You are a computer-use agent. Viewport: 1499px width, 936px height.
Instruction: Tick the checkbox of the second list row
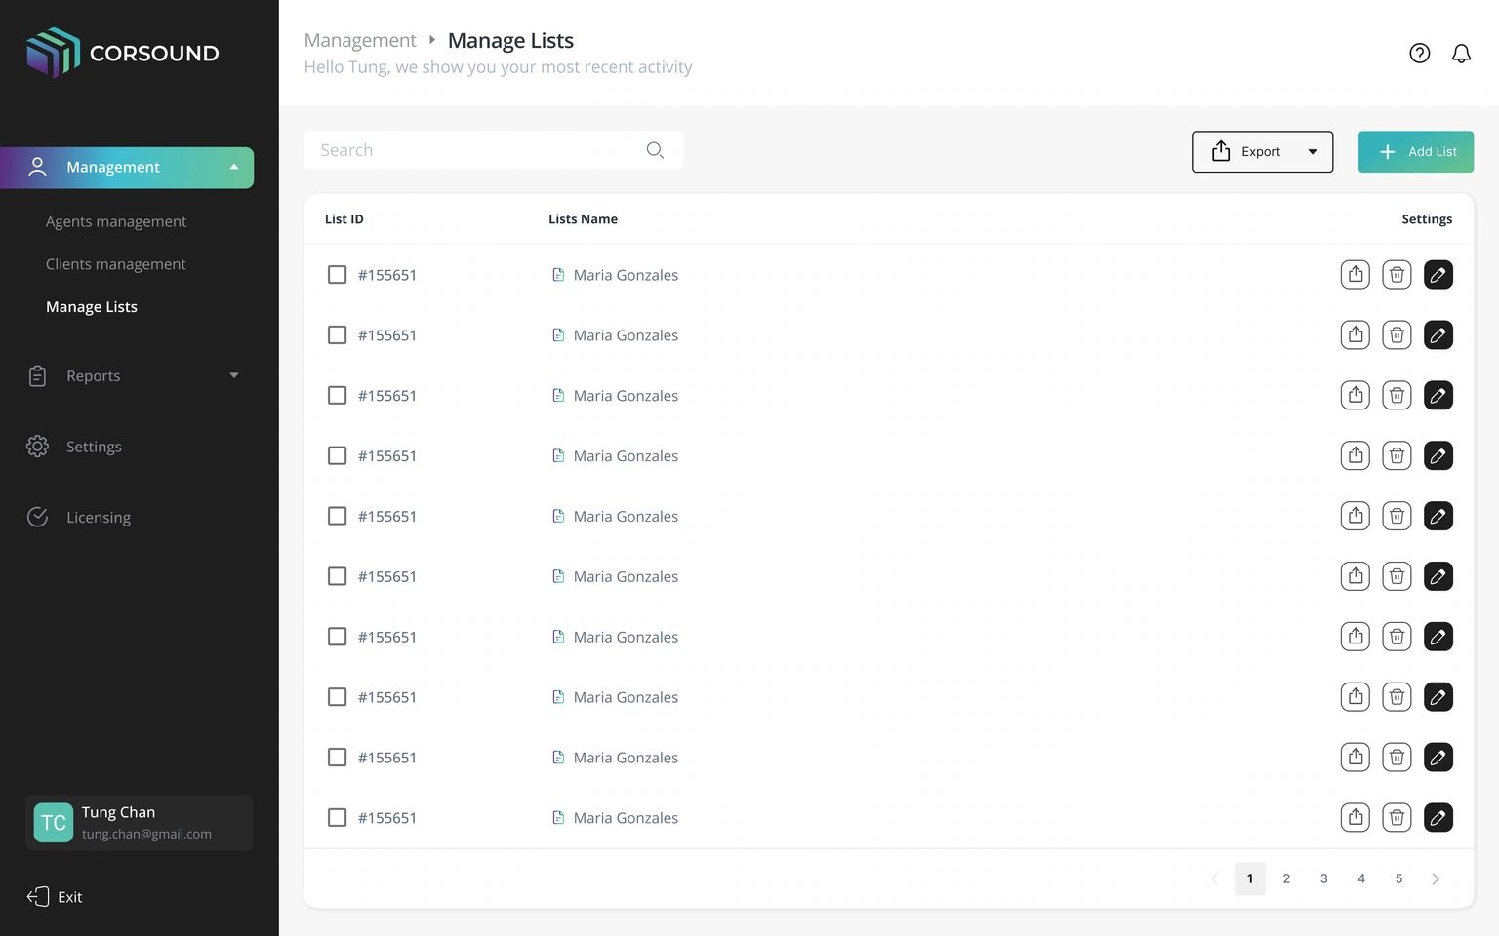(337, 335)
